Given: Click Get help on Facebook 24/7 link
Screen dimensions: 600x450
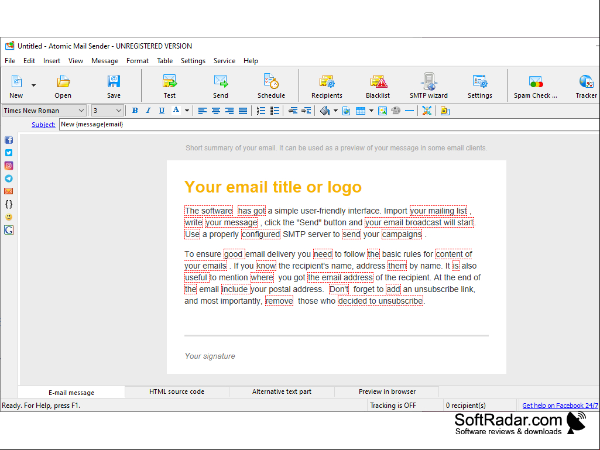Looking at the screenshot, I should click(x=560, y=405).
